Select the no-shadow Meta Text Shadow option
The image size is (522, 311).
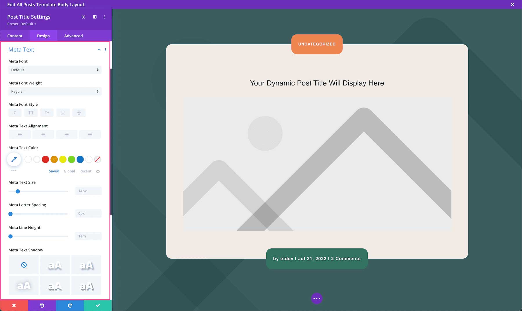tap(23, 264)
